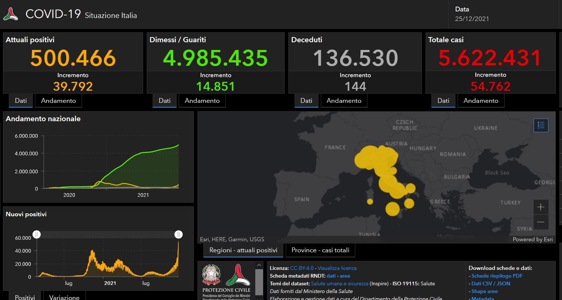Show Province - casi totali map tab
Image resolution: width=562 pixels, height=300 pixels.
(320, 250)
